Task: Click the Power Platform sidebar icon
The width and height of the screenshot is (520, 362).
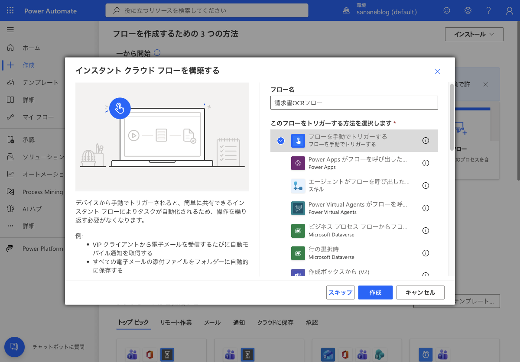Action: click(x=10, y=249)
